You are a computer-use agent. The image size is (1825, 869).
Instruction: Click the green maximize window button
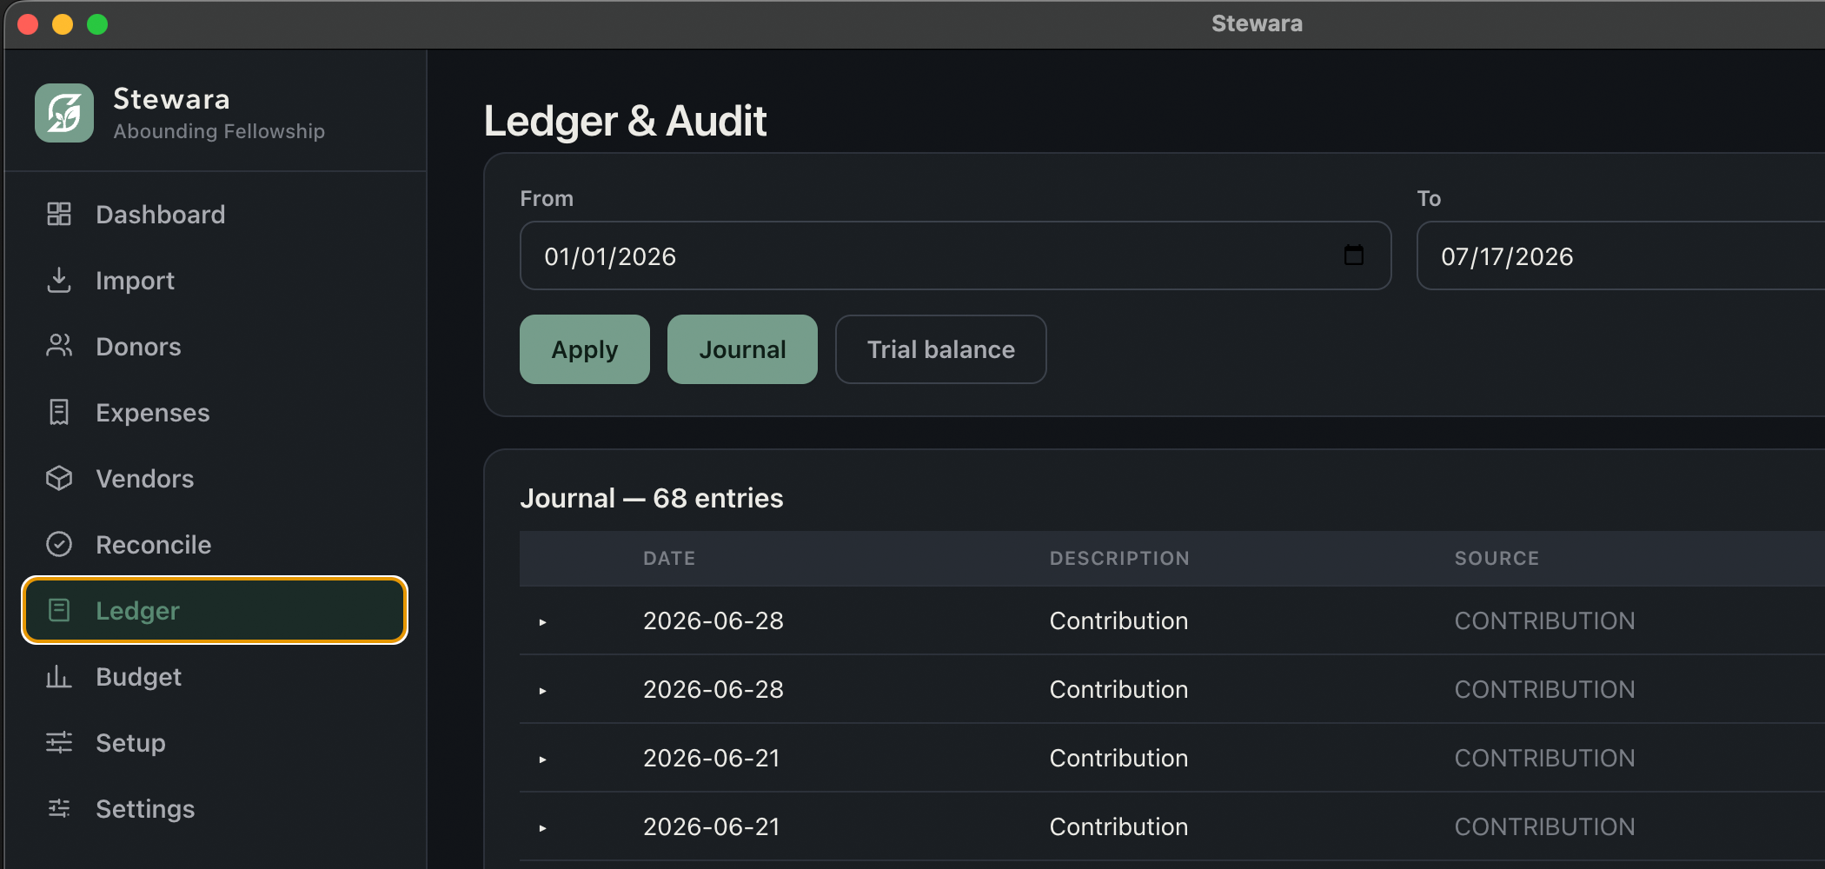pos(97,24)
